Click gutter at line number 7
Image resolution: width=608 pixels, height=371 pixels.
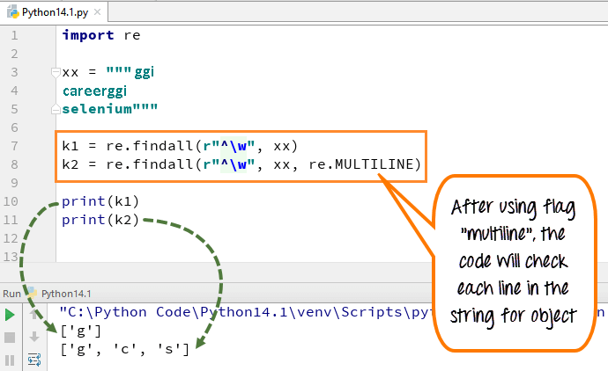click(11, 146)
